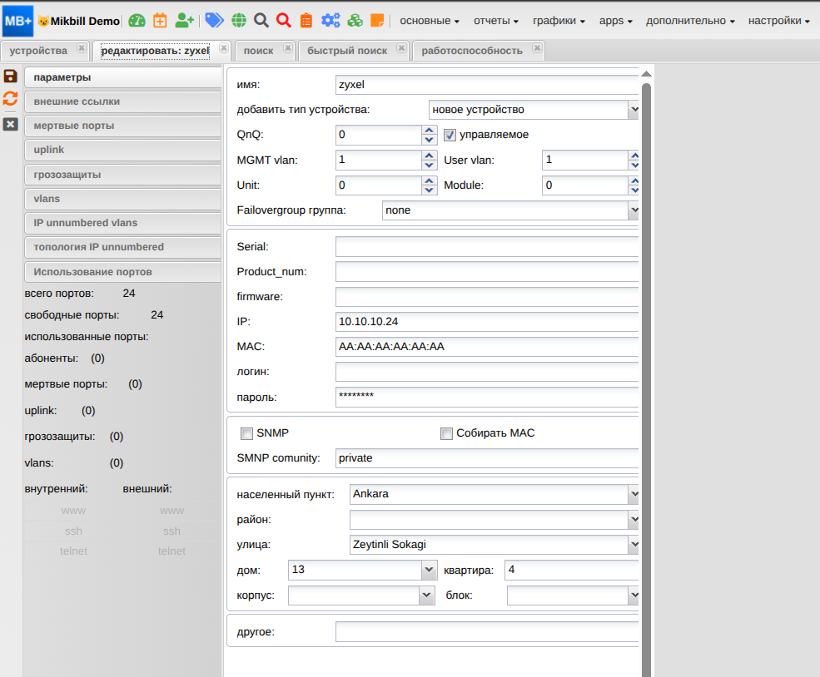
Task: Close the редактировать: zyxel tab
Action: point(224,48)
